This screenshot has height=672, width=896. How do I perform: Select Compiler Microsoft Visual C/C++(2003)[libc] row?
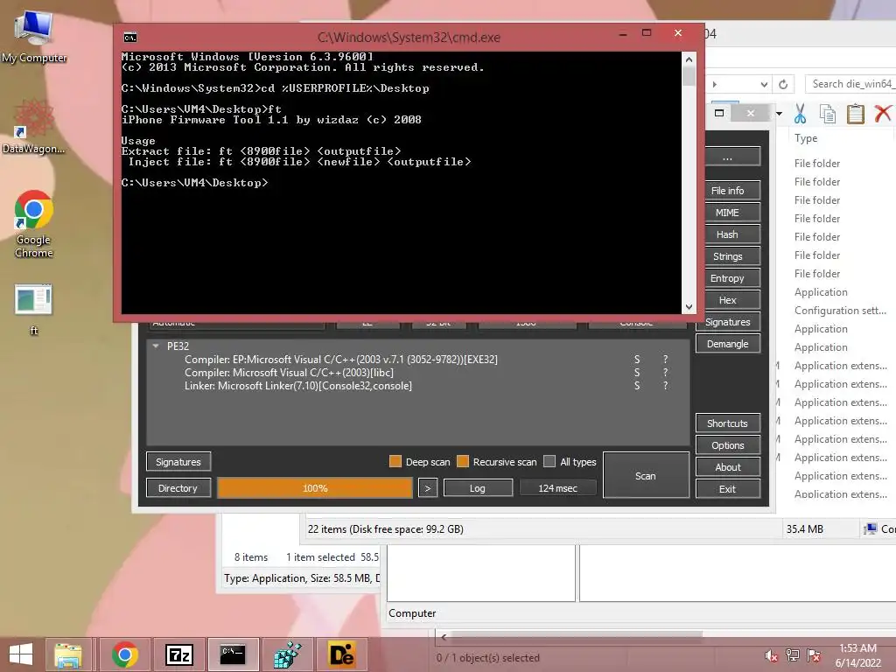tap(289, 373)
